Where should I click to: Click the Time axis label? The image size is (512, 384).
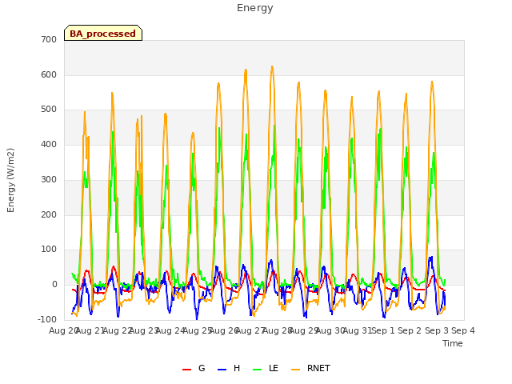coord(453,343)
